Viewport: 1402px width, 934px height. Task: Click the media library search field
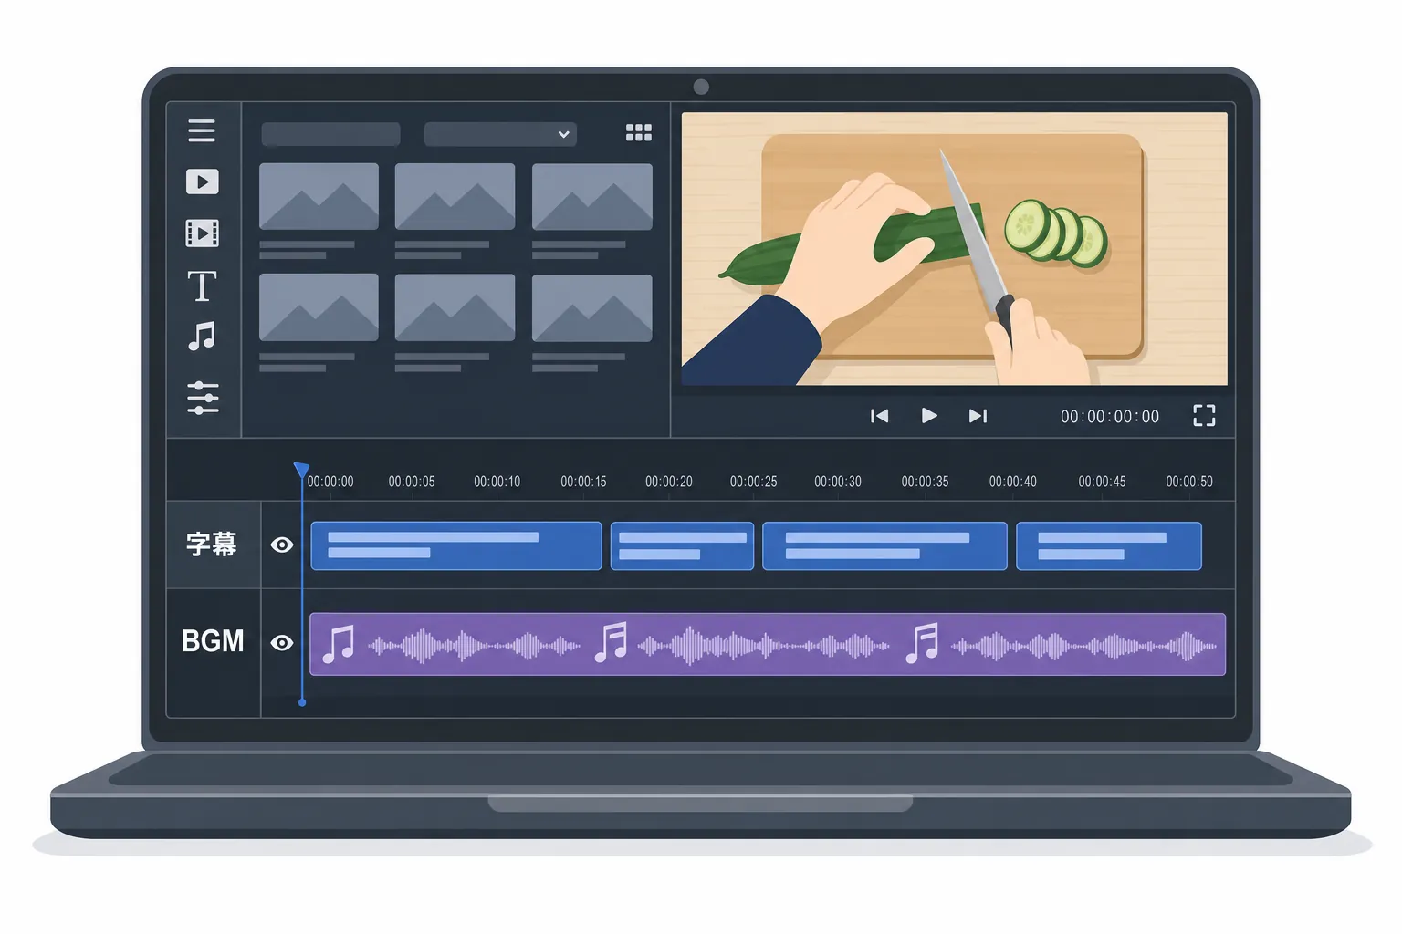pyautogui.click(x=330, y=134)
